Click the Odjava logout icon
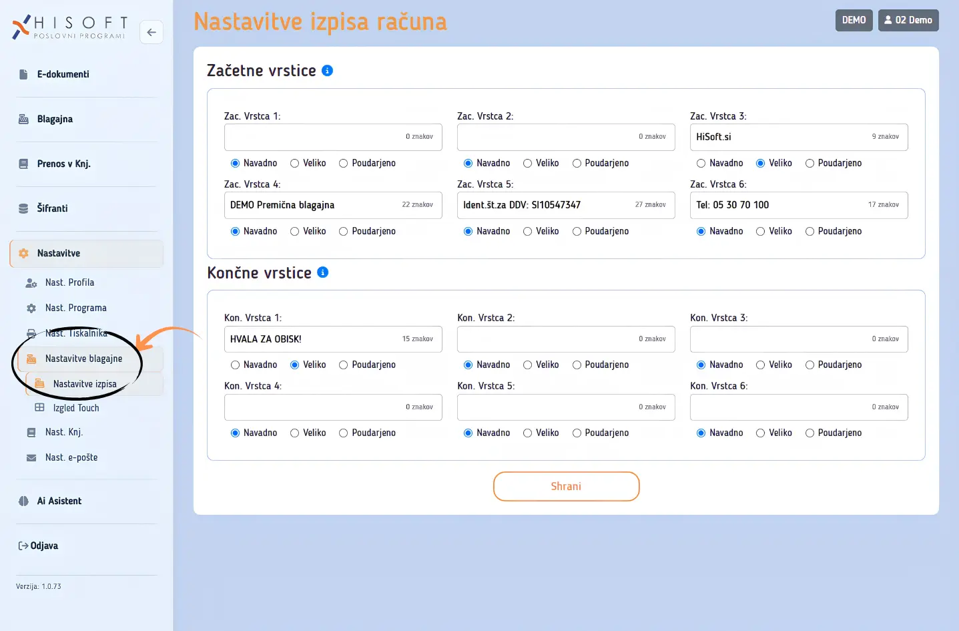 click(x=23, y=546)
